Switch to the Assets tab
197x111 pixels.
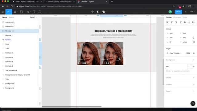coord(12,17)
